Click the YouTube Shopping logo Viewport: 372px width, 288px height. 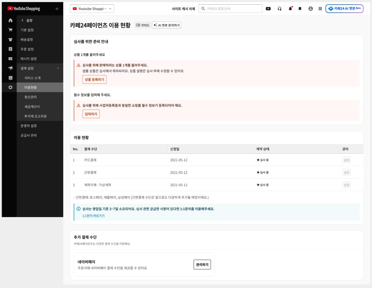coord(24,9)
